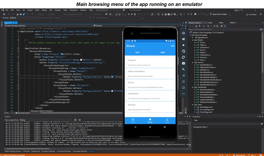Open the Debug configuration dropdown
Screen dimensions: 264x156
pyautogui.click(x=42, y=14)
